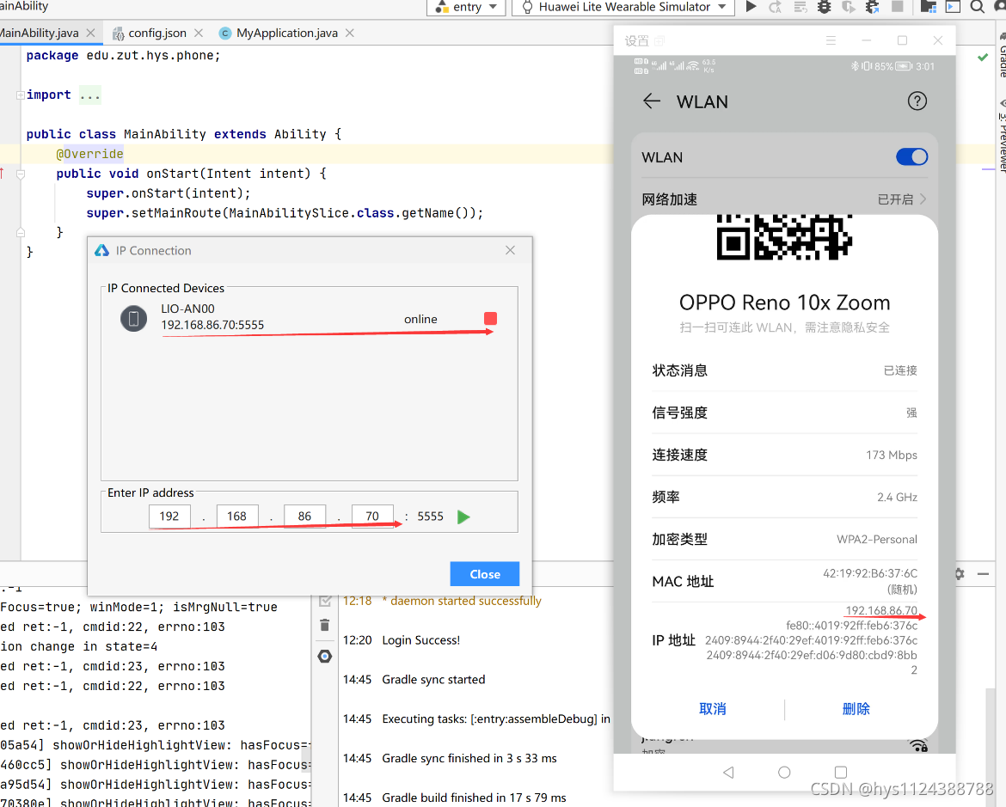Close the MyApplication.java tab
This screenshot has width=1006, height=807.
tap(350, 33)
